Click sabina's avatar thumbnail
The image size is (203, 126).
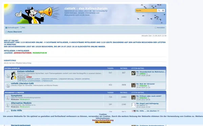click(x=133, y=73)
